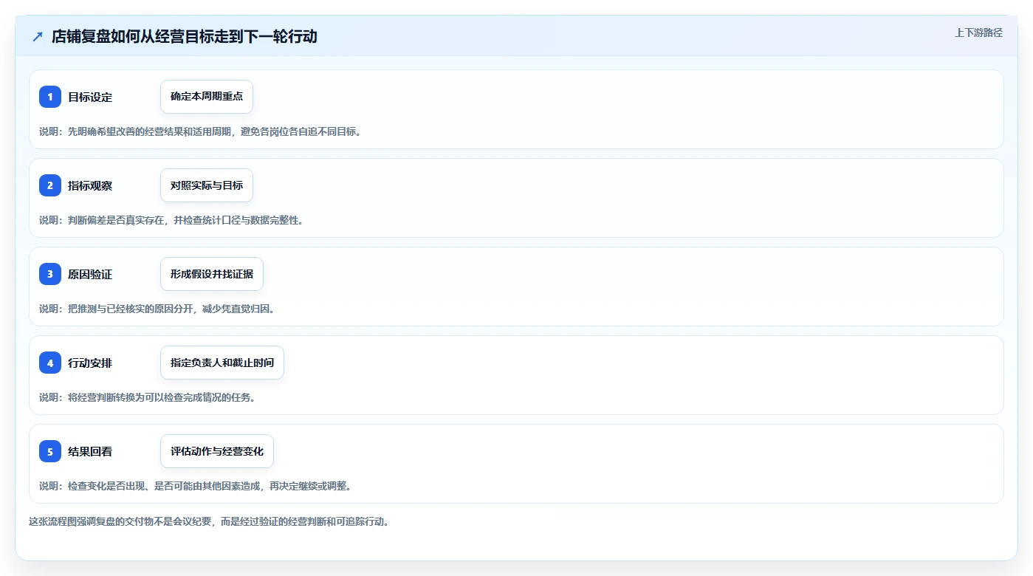Click the description starting 先明确希望改善的经营结果
The height and width of the screenshot is (576, 1033).
click(200, 131)
